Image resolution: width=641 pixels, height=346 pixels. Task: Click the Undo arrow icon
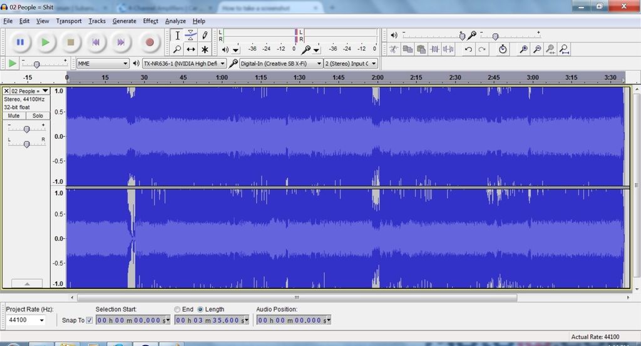click(468, 49)
